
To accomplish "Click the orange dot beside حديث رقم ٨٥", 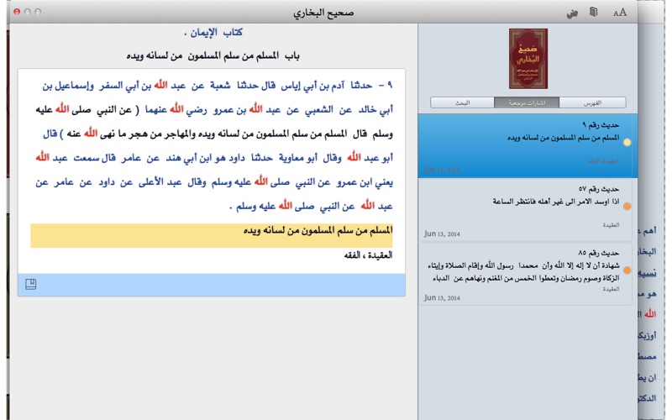I will coord(627,270).
